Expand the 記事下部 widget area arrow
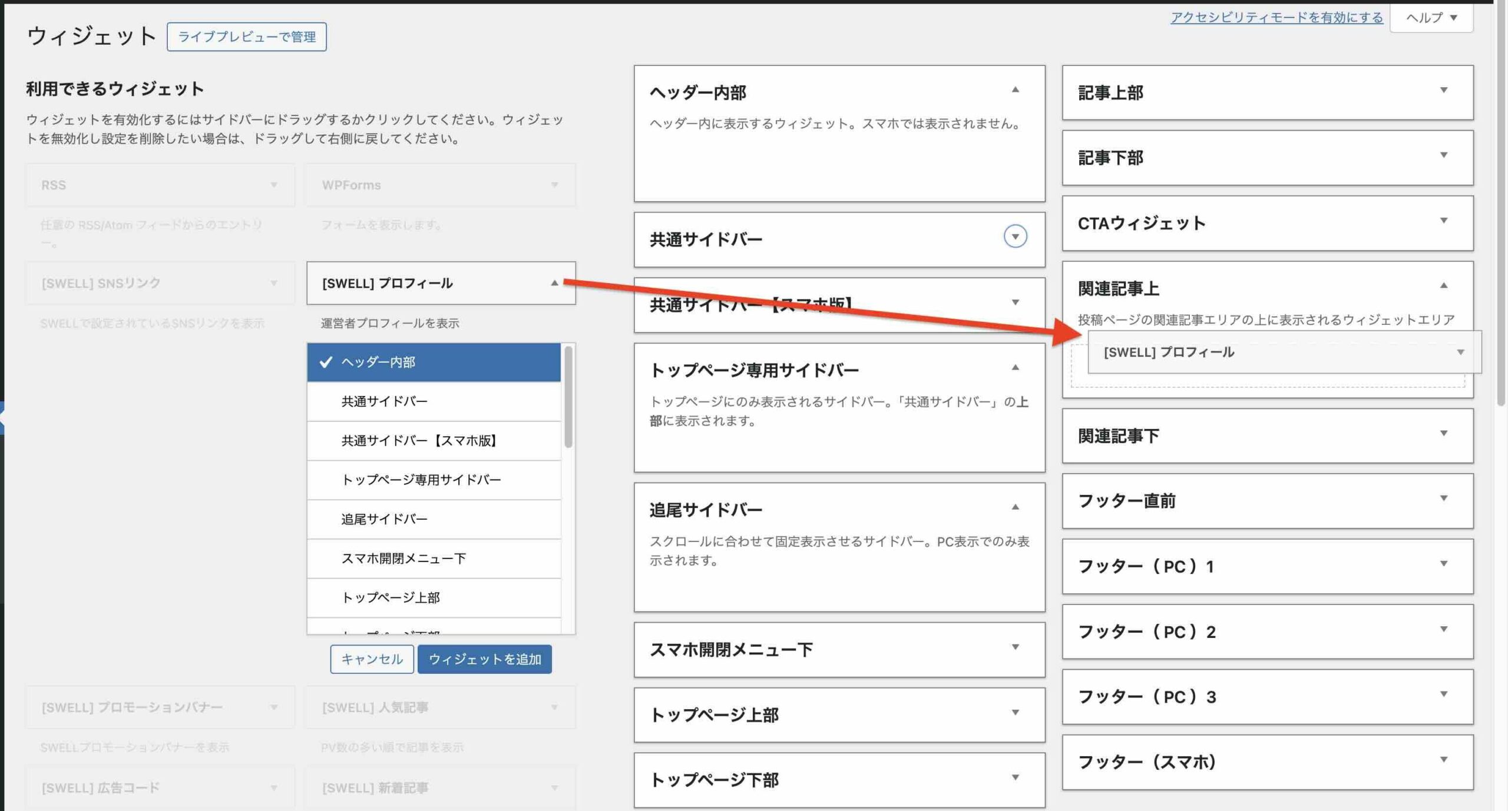 (x=1444, y=155)
